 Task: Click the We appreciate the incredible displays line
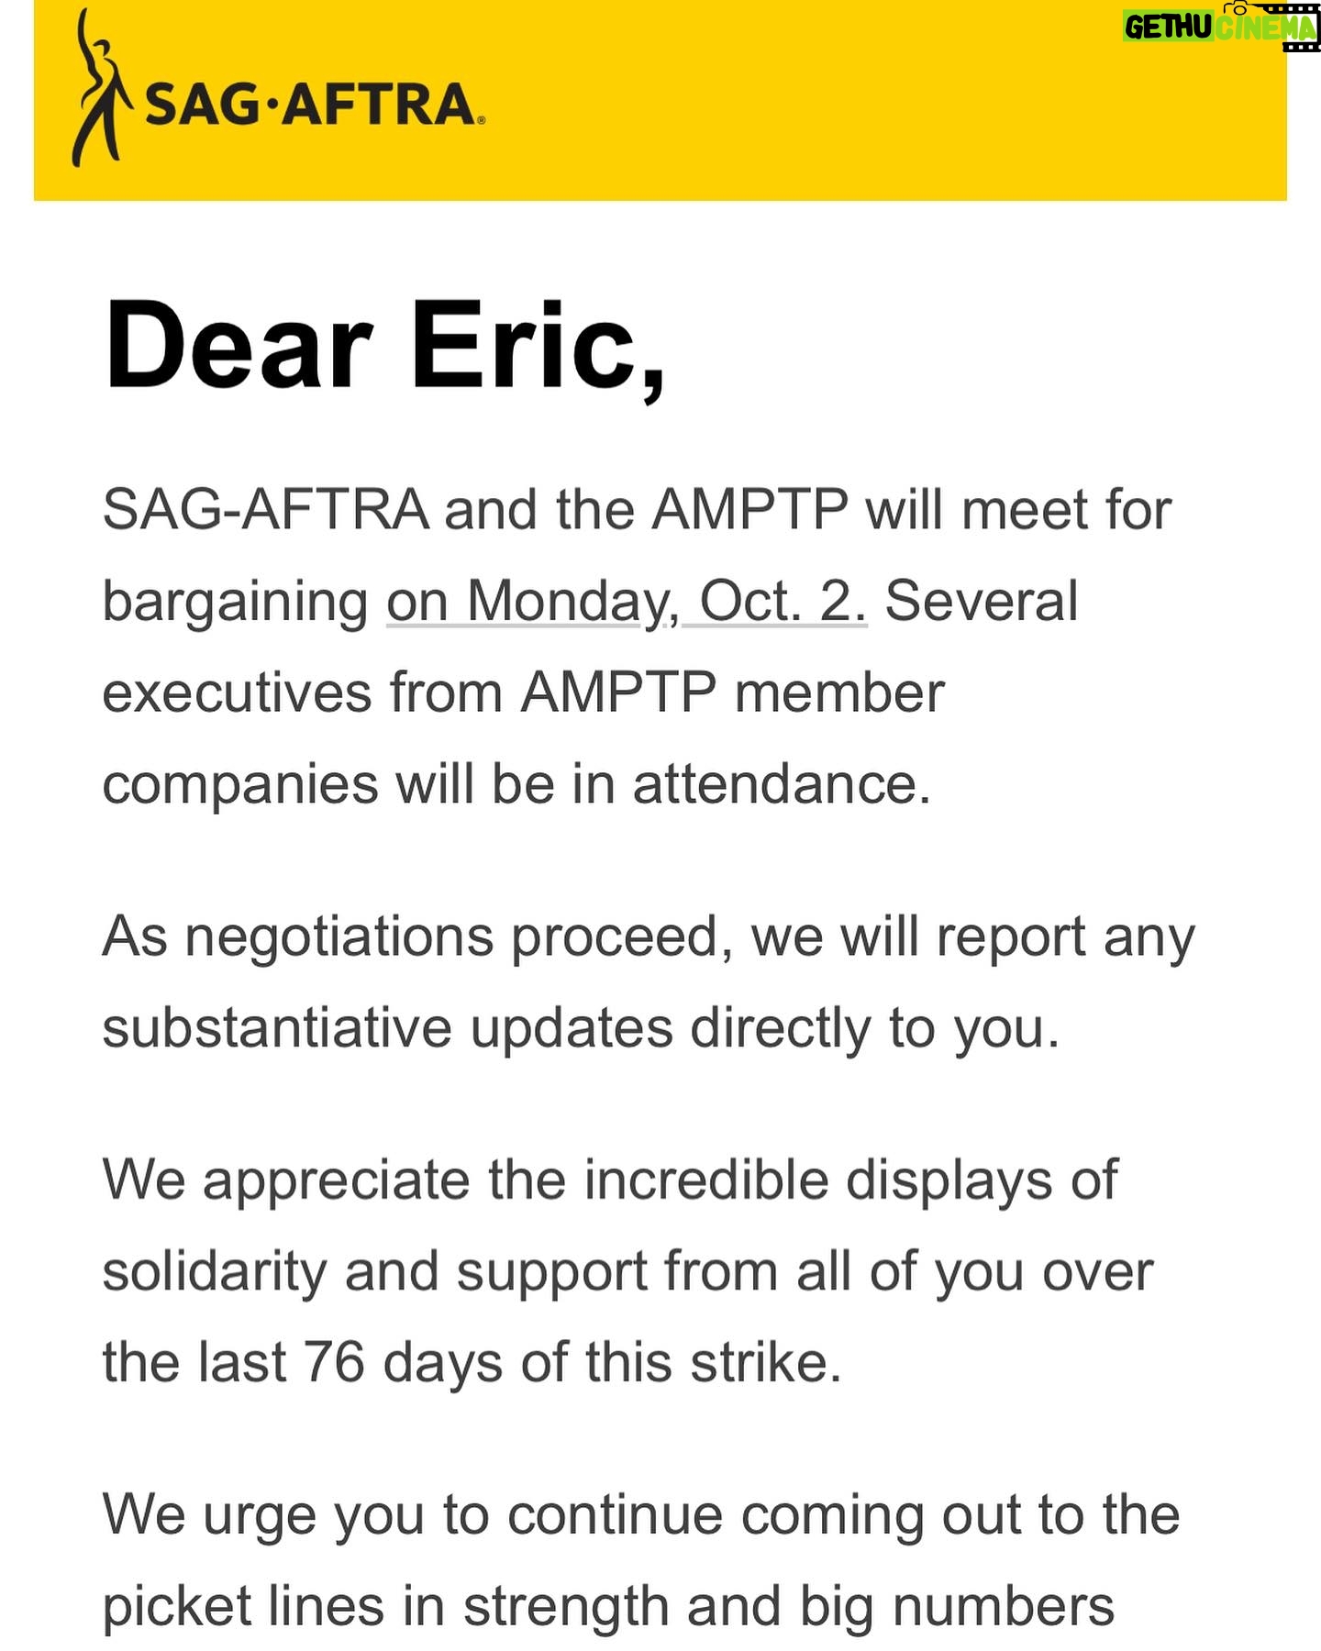point(610,1180)
